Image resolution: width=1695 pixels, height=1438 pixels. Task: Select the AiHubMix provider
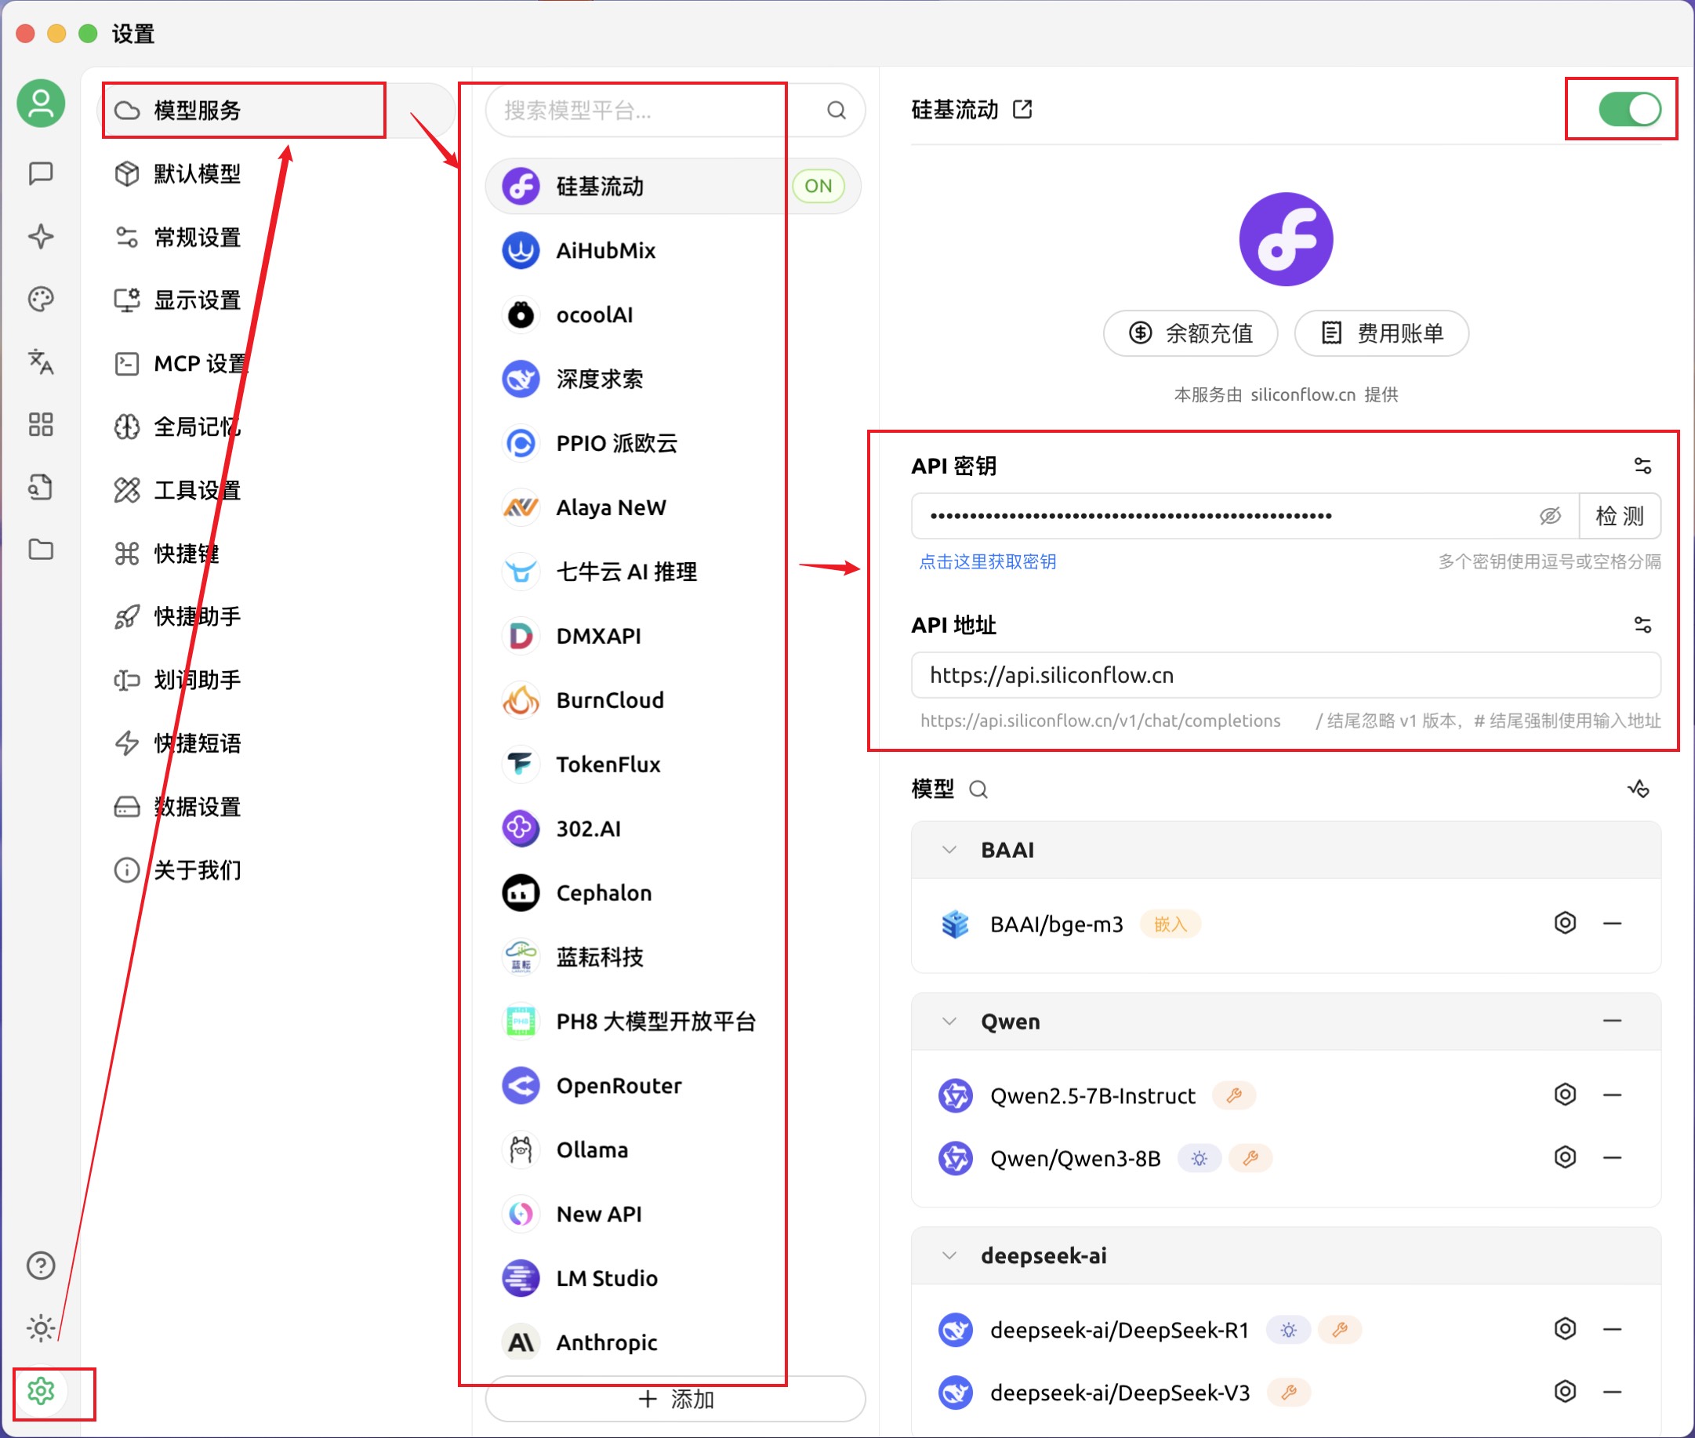pos(673,250)
